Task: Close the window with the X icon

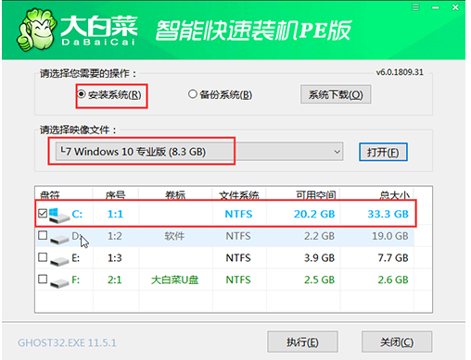Action: click(455, 7)
